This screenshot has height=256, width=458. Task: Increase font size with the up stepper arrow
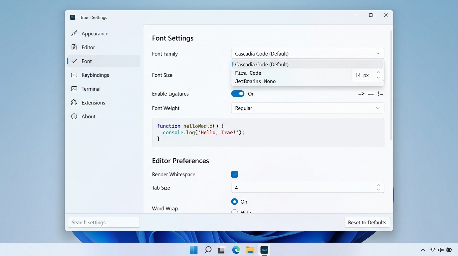pos(378,72)
